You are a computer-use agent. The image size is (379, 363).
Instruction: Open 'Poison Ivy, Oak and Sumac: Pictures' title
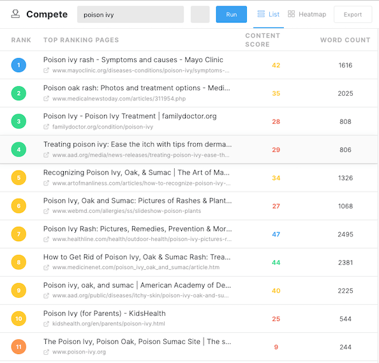[x=138, y=201]
